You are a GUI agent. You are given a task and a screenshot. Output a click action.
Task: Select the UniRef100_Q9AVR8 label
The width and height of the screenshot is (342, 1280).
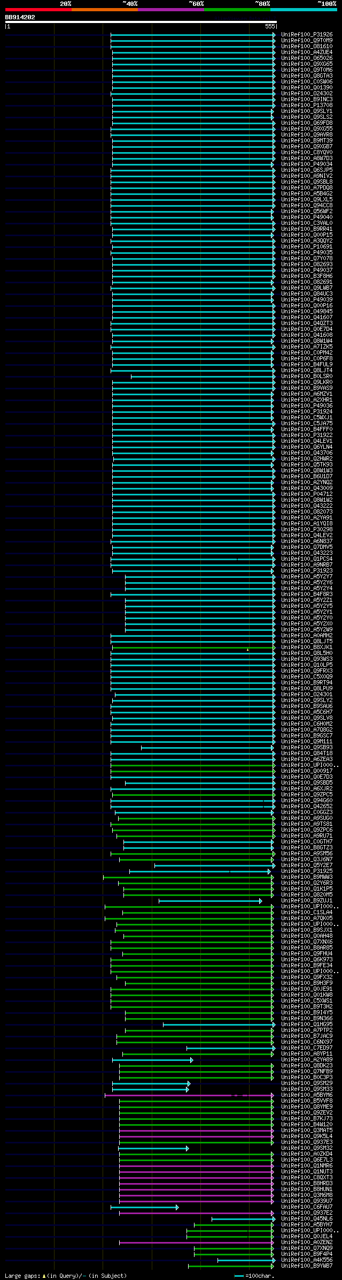point(307,135)
